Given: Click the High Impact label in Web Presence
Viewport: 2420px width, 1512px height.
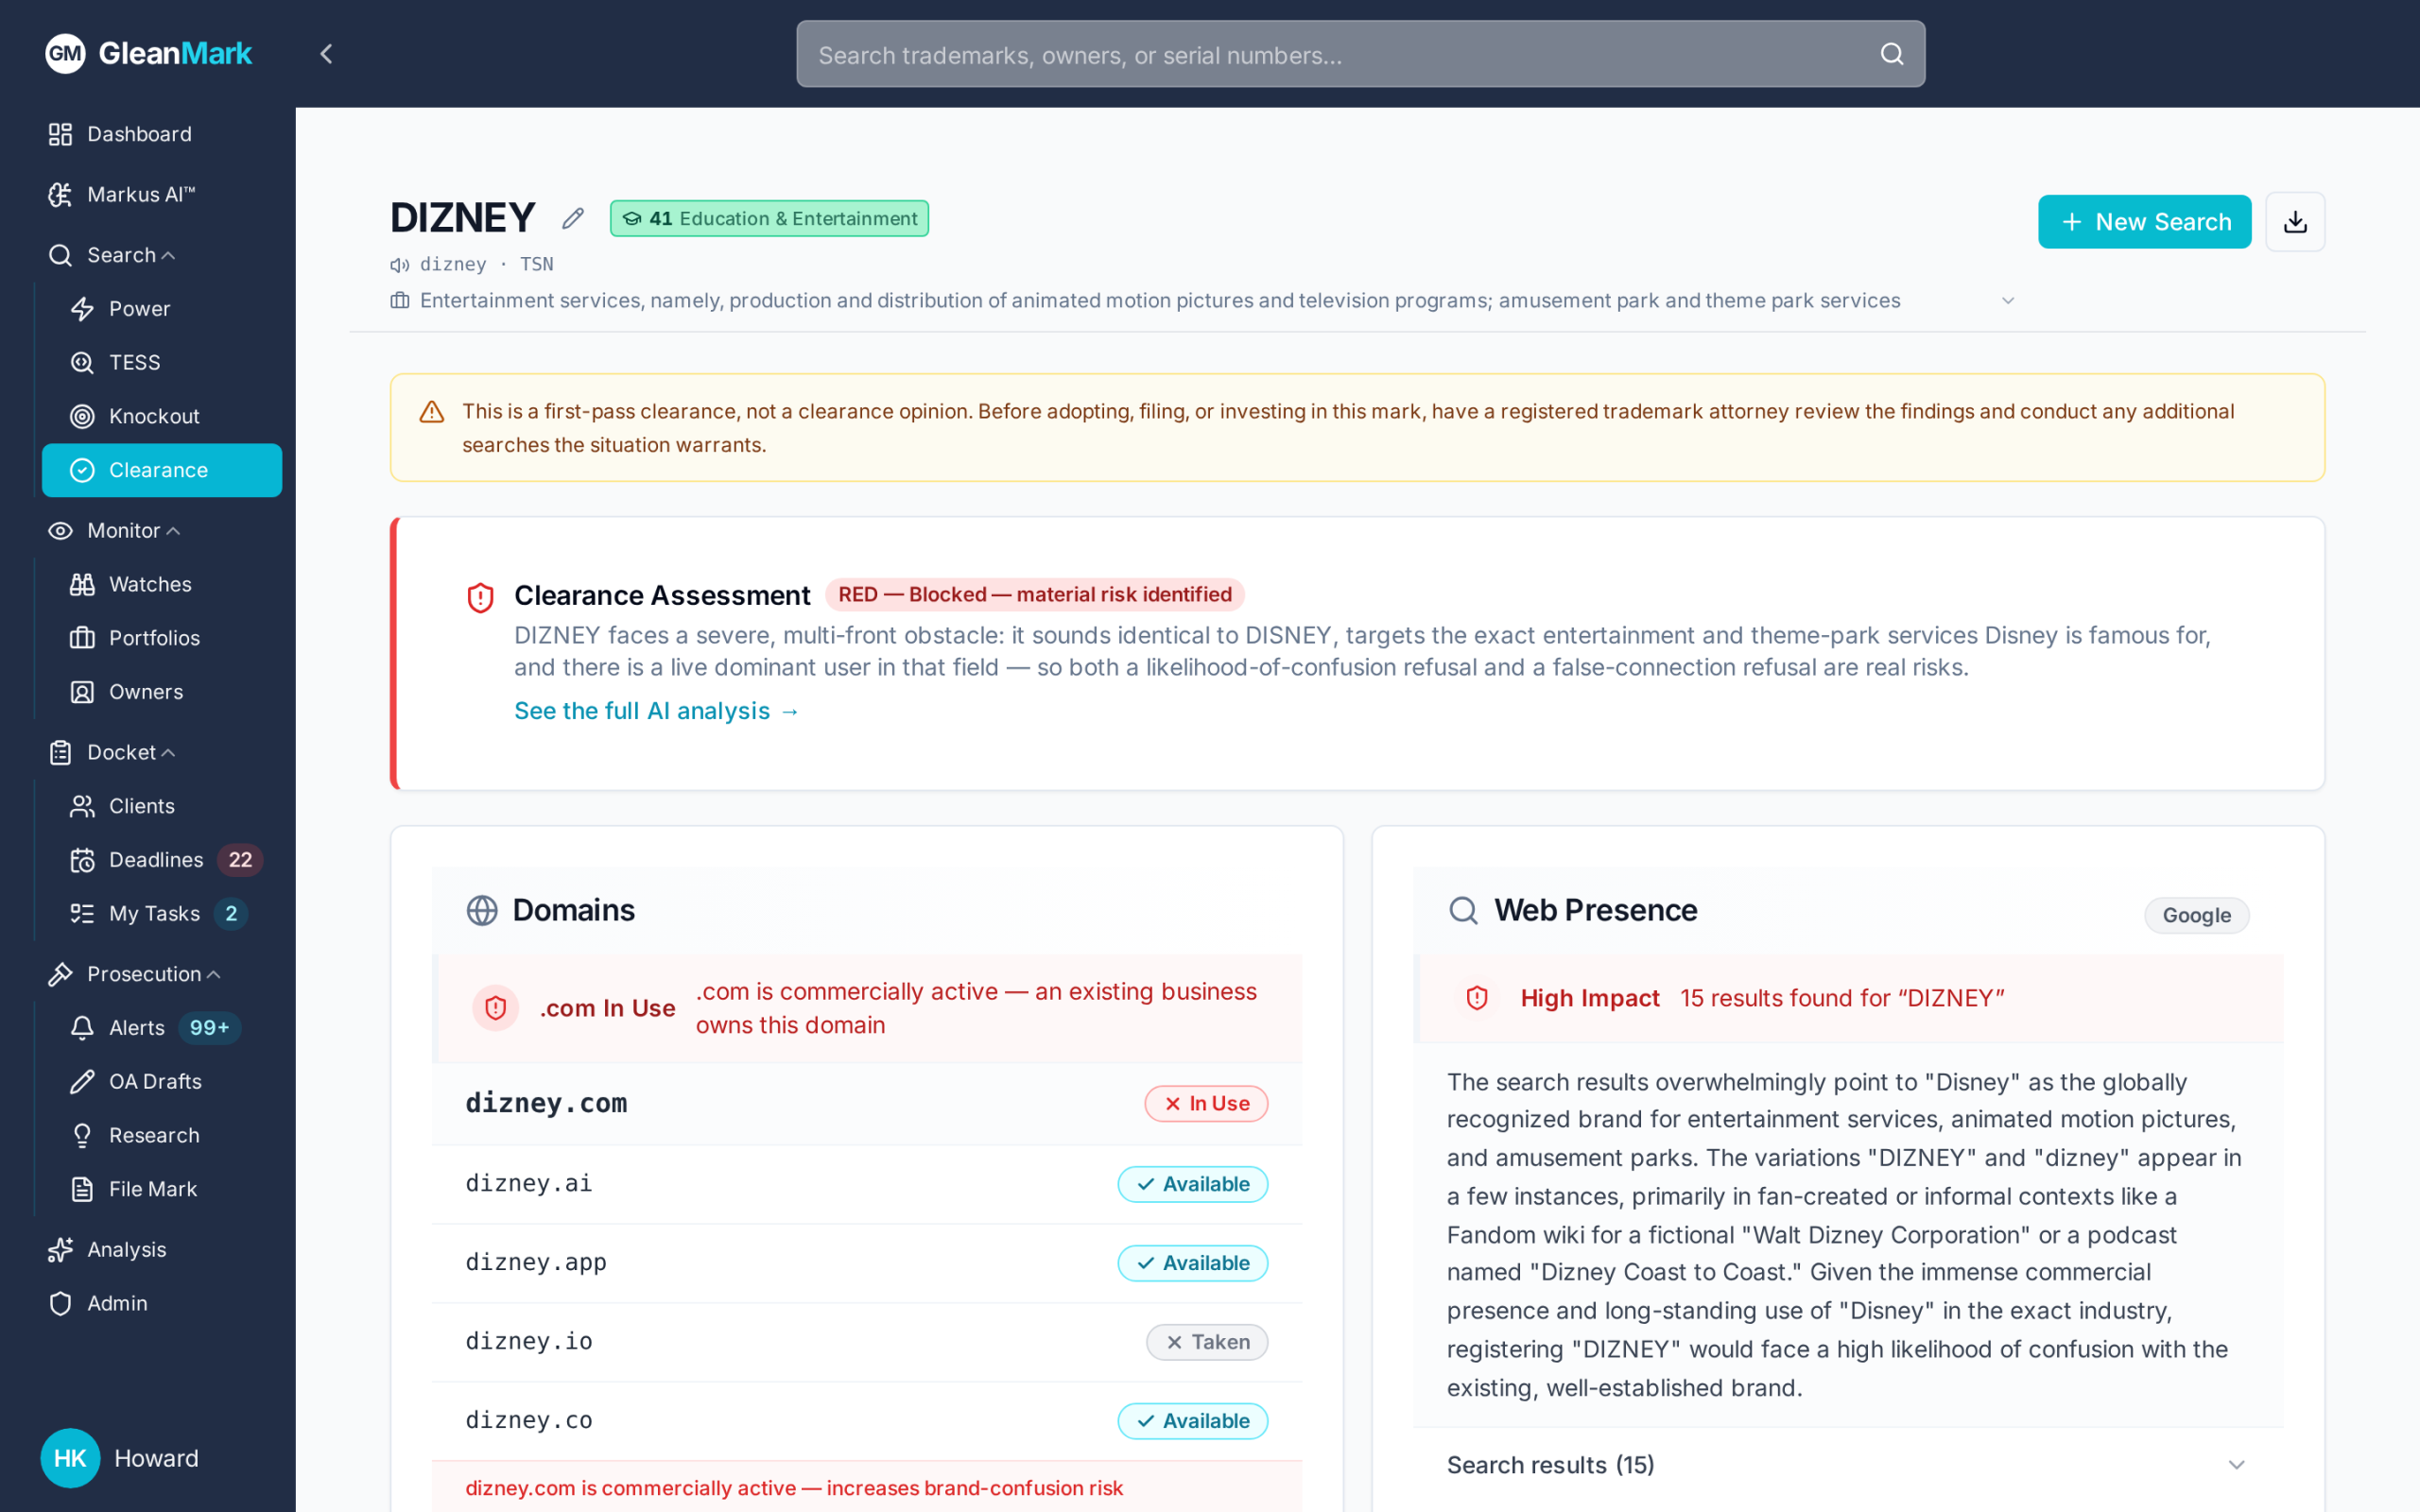Looking at the screenshot, I should 1589,998.
